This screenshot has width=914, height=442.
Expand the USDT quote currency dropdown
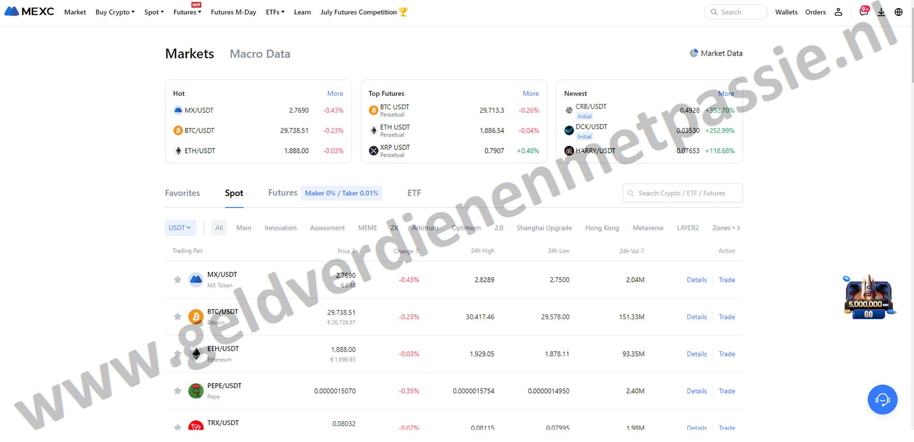point(180,228)
